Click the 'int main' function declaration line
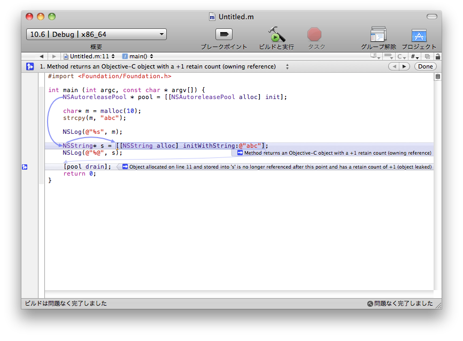The image size is (463, 341). pos(127,90)
